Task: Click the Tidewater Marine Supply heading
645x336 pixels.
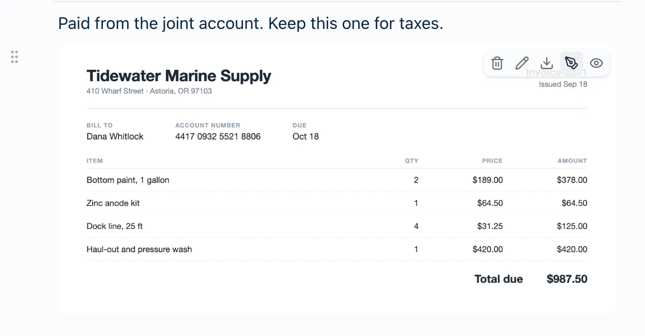Action: (179, 75)
